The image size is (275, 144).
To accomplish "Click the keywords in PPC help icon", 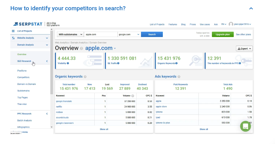I will [x=240, y=63].
